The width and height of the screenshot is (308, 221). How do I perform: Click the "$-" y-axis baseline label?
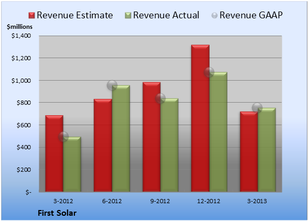pos(28,192)
